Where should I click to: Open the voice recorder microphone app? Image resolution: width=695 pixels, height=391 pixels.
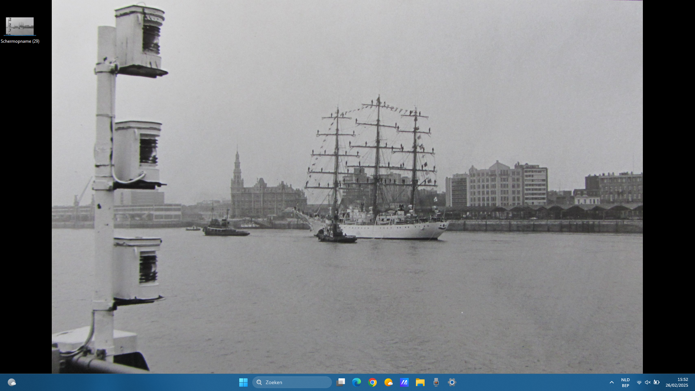tap(436, 382)
